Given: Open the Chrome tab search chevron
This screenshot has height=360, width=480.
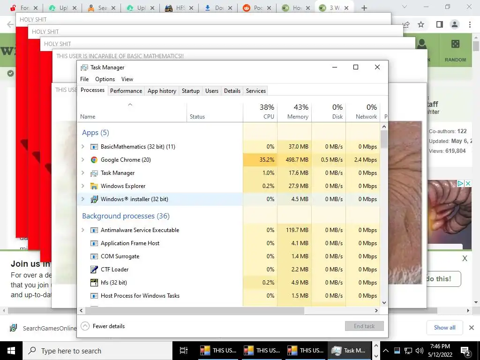Looking at the screenshot, I should click(x=405, y=7).
